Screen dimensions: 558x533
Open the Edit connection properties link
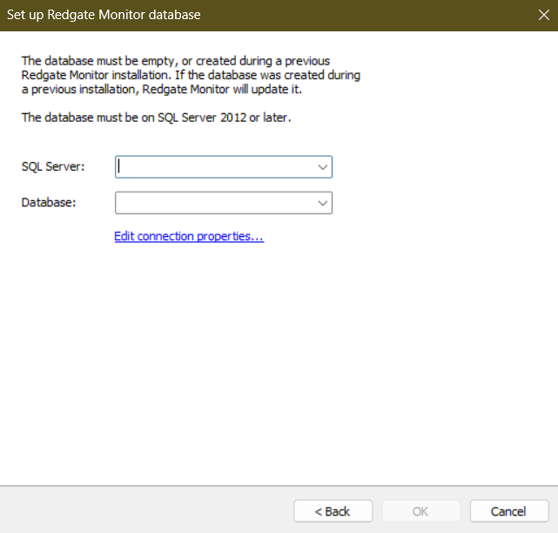(x=189, y=236)
